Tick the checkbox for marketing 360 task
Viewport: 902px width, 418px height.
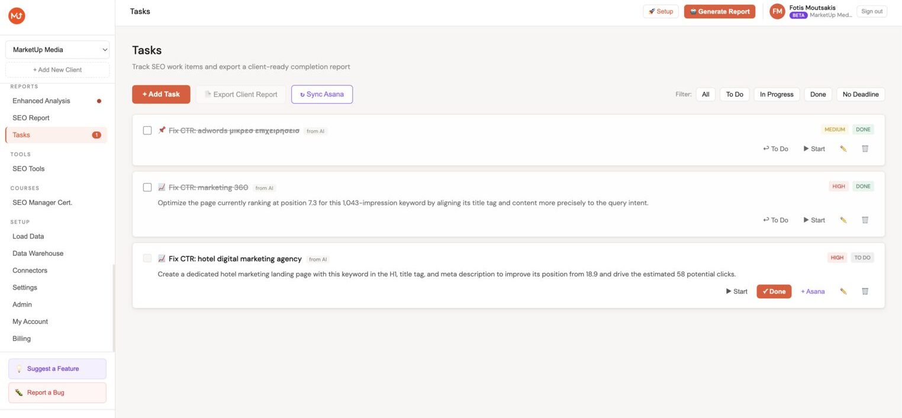pos(147,187)
